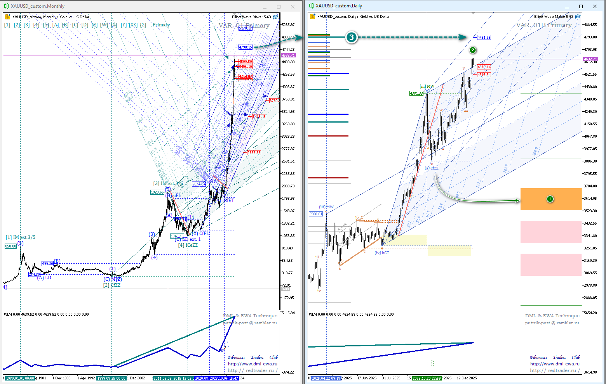Open the dml-ewa.ru link in Monthly chart
The height and width of the screenshot is (384, 606).
252,364
